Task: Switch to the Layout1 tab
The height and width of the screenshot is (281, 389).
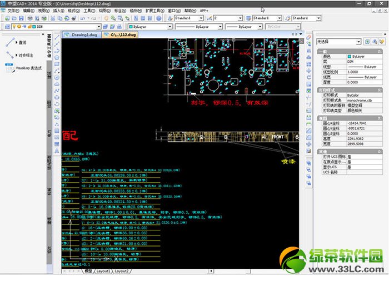Action: pyautogui.click(x=103, y=271)
